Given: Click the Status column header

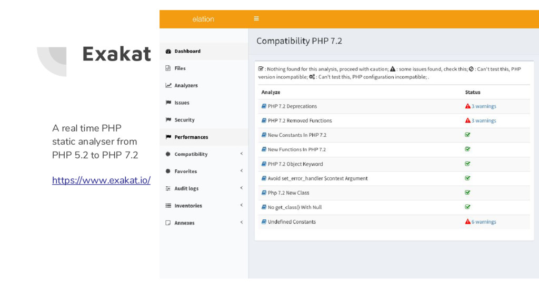Looking at the screenshot, I should click(x=473, y=92).
